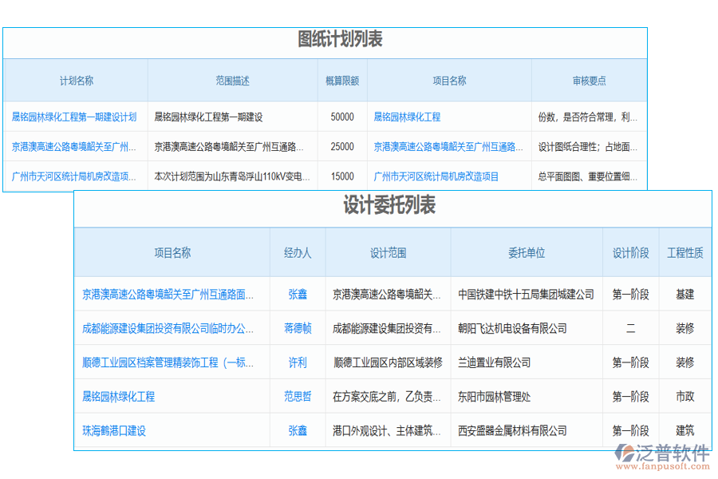
Task: Open 成都能源建设集团投资有限公司 commission link
Action: [x=172, y=327]
